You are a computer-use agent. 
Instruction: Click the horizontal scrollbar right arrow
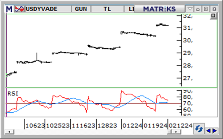[176, 132]
